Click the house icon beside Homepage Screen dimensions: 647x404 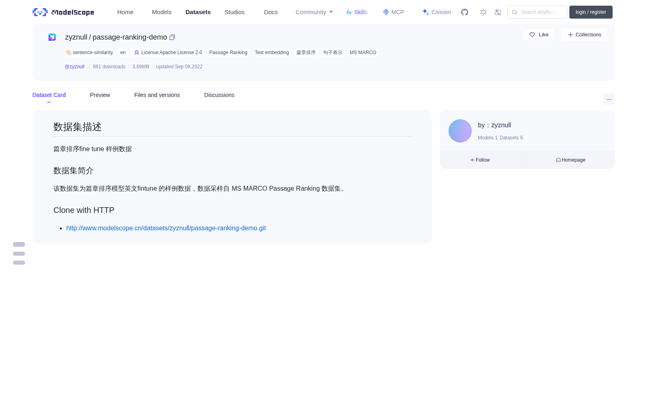(x=558, y=160)
